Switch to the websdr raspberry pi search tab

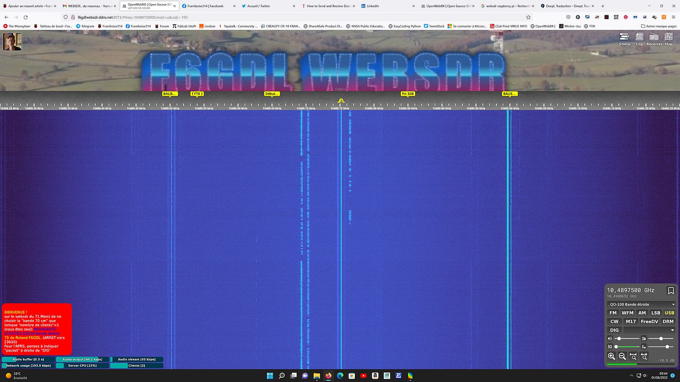point(508,6)
